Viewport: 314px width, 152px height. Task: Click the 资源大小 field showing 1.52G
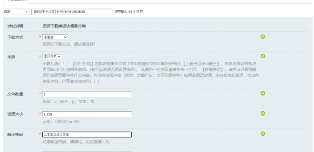click(x=87, y=114)
